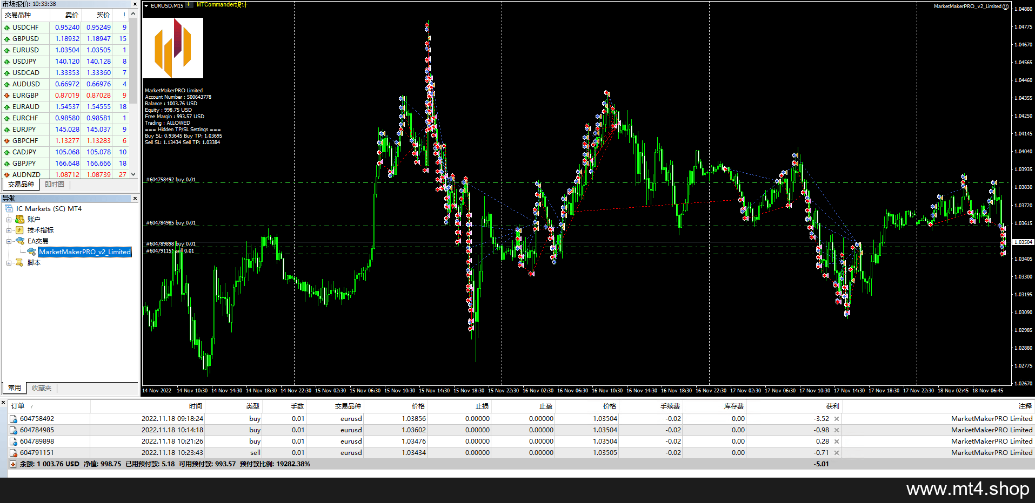This screenshot has height=503, width=1035.
Task: Click the EA交易 expert advisors icon
Action: pos(20,241)
